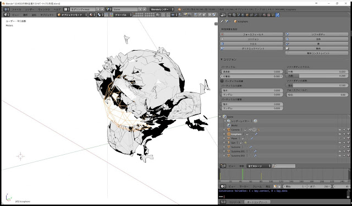Click the pin icon beside Icosphere breadcrumb
Viewport: 352px width, 206px height.
pyautogui.click(x=222, y=21)
